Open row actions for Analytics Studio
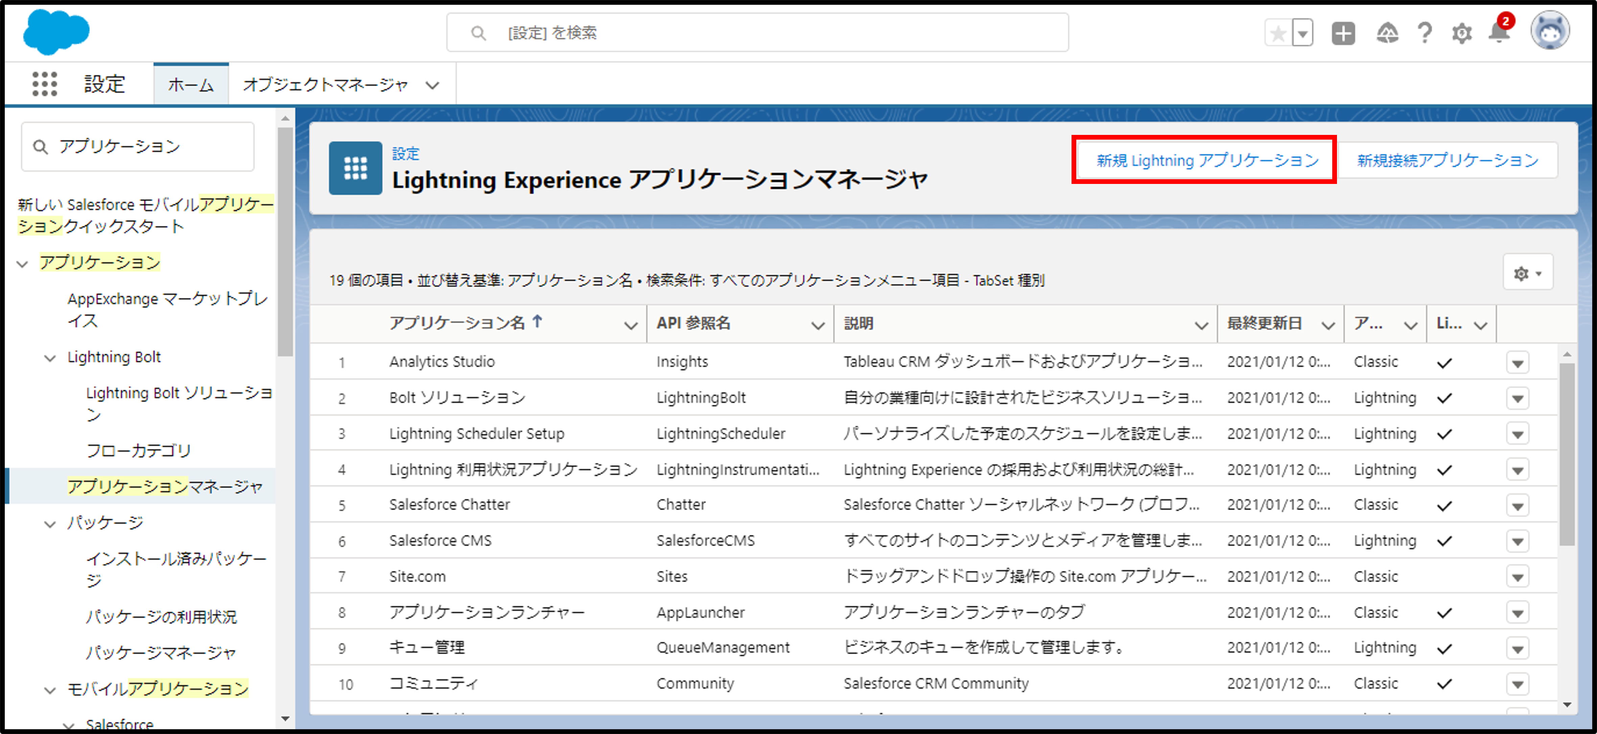1597x734 pixels. 1517,363
